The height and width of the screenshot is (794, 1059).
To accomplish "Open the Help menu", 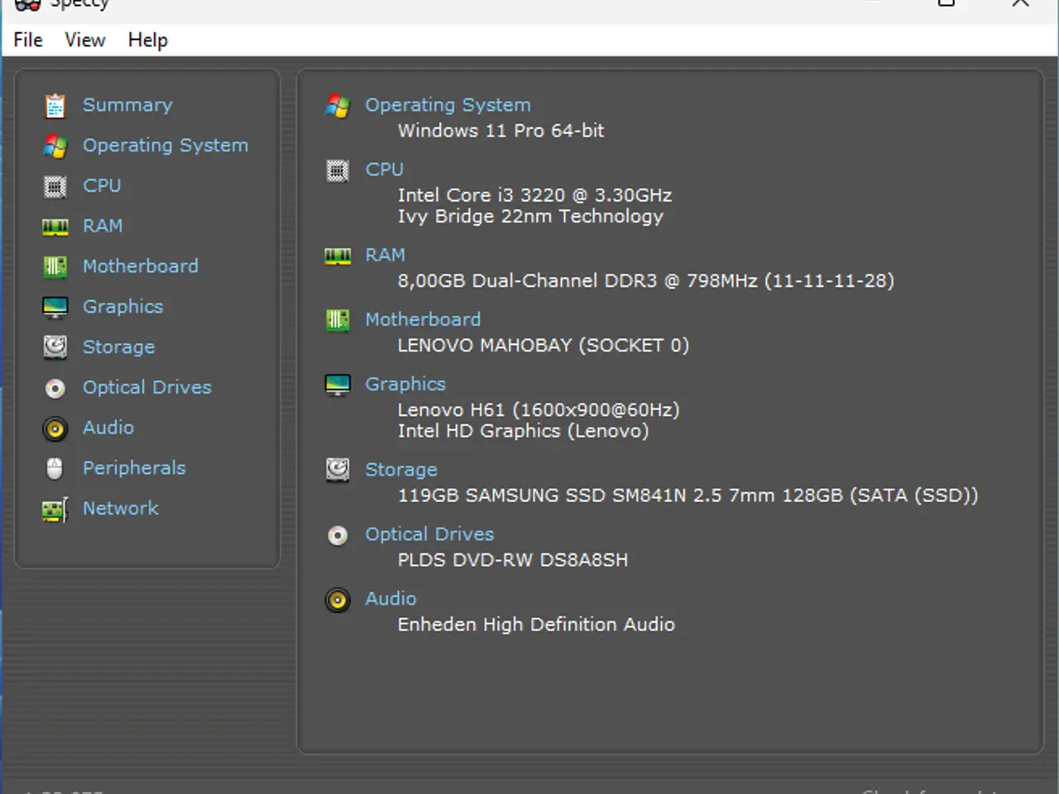I will [x=148, y=40].
